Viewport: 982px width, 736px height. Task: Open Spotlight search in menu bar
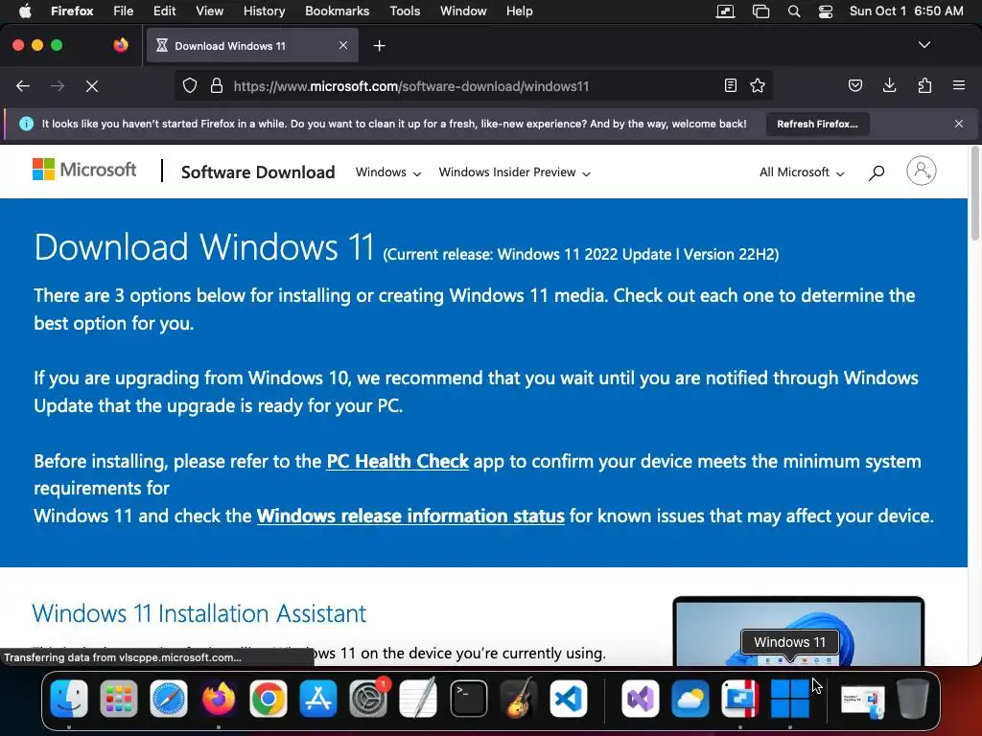pos(793,11)
